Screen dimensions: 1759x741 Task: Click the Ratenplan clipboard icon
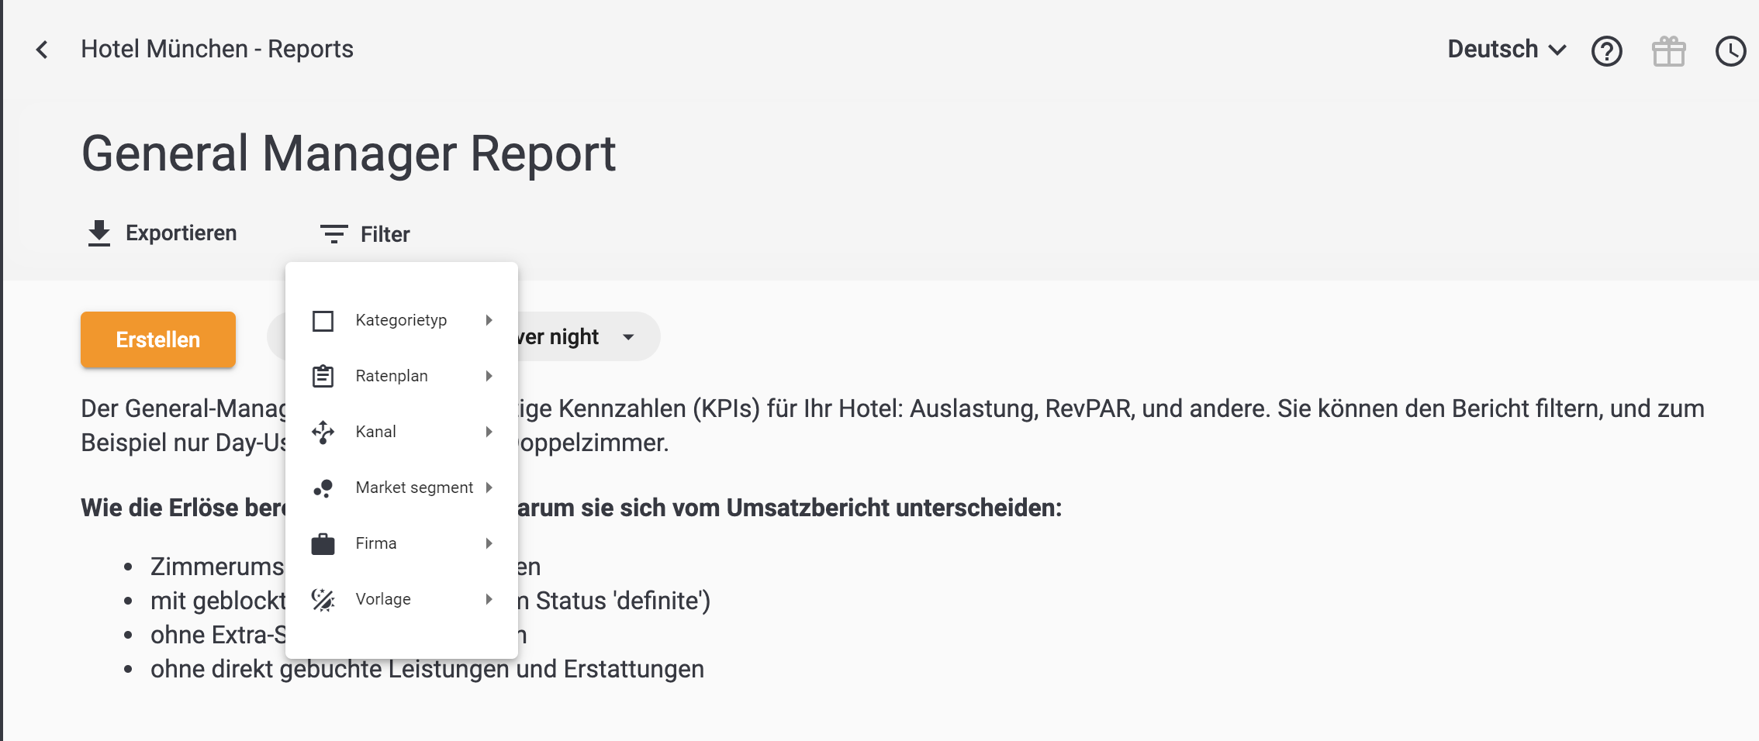(x=323, y=376)
